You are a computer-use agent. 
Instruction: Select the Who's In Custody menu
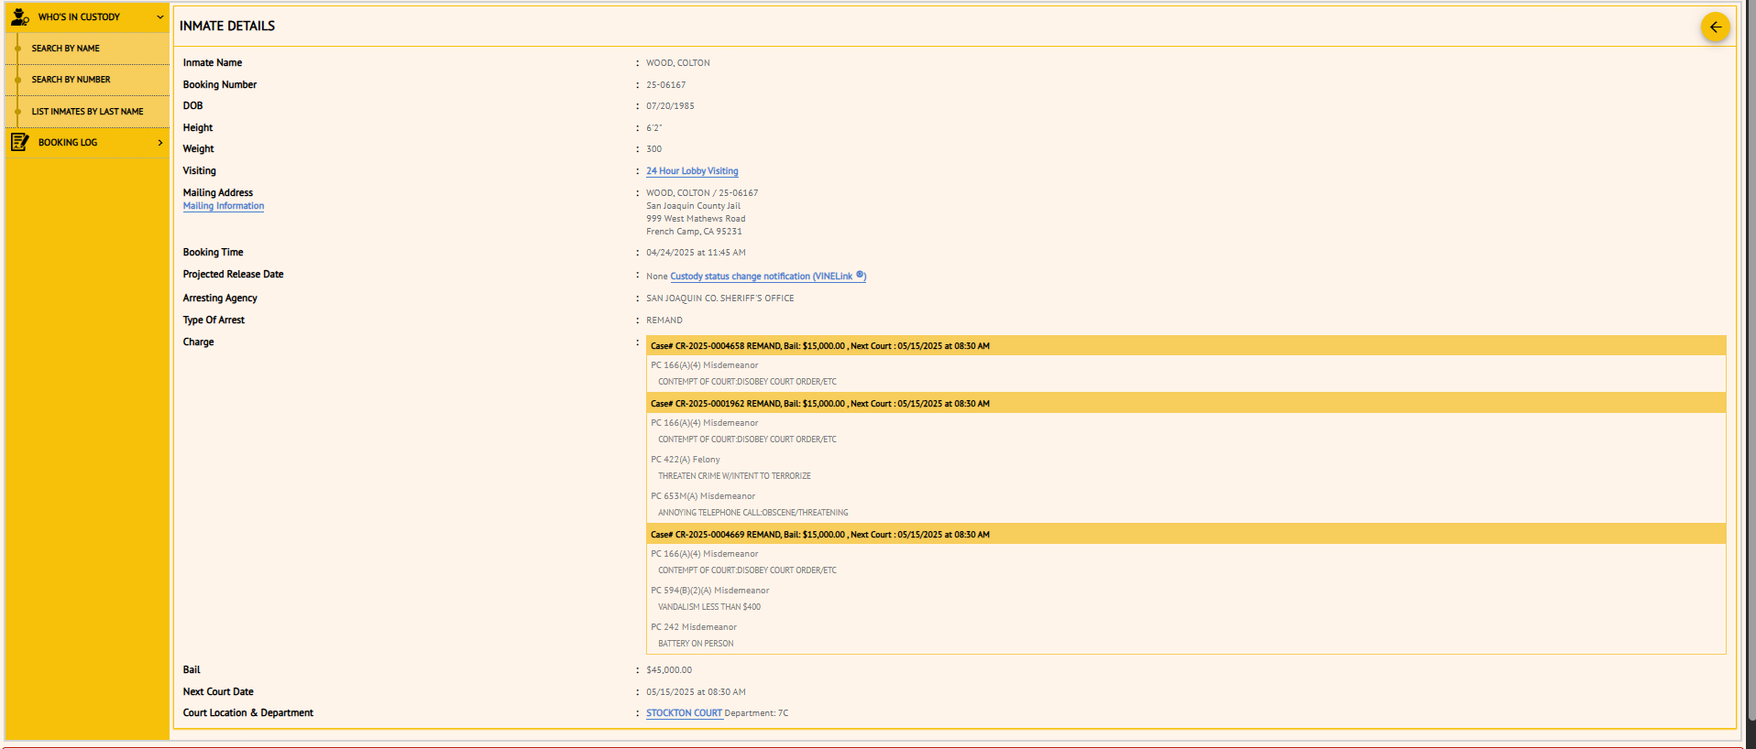coord(87,16)
